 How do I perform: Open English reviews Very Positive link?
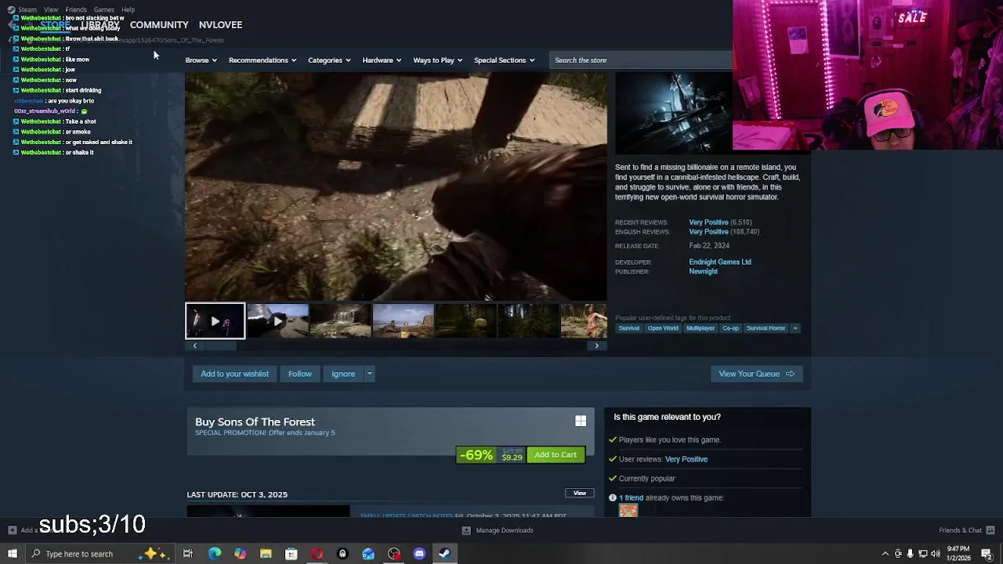point(708,232)
